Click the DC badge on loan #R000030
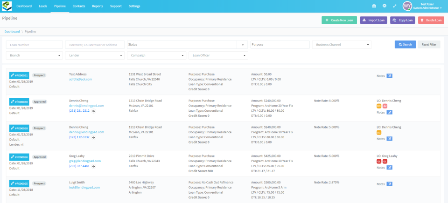The height and width of the screenshot is (203, 448). [x=379, y=106]
